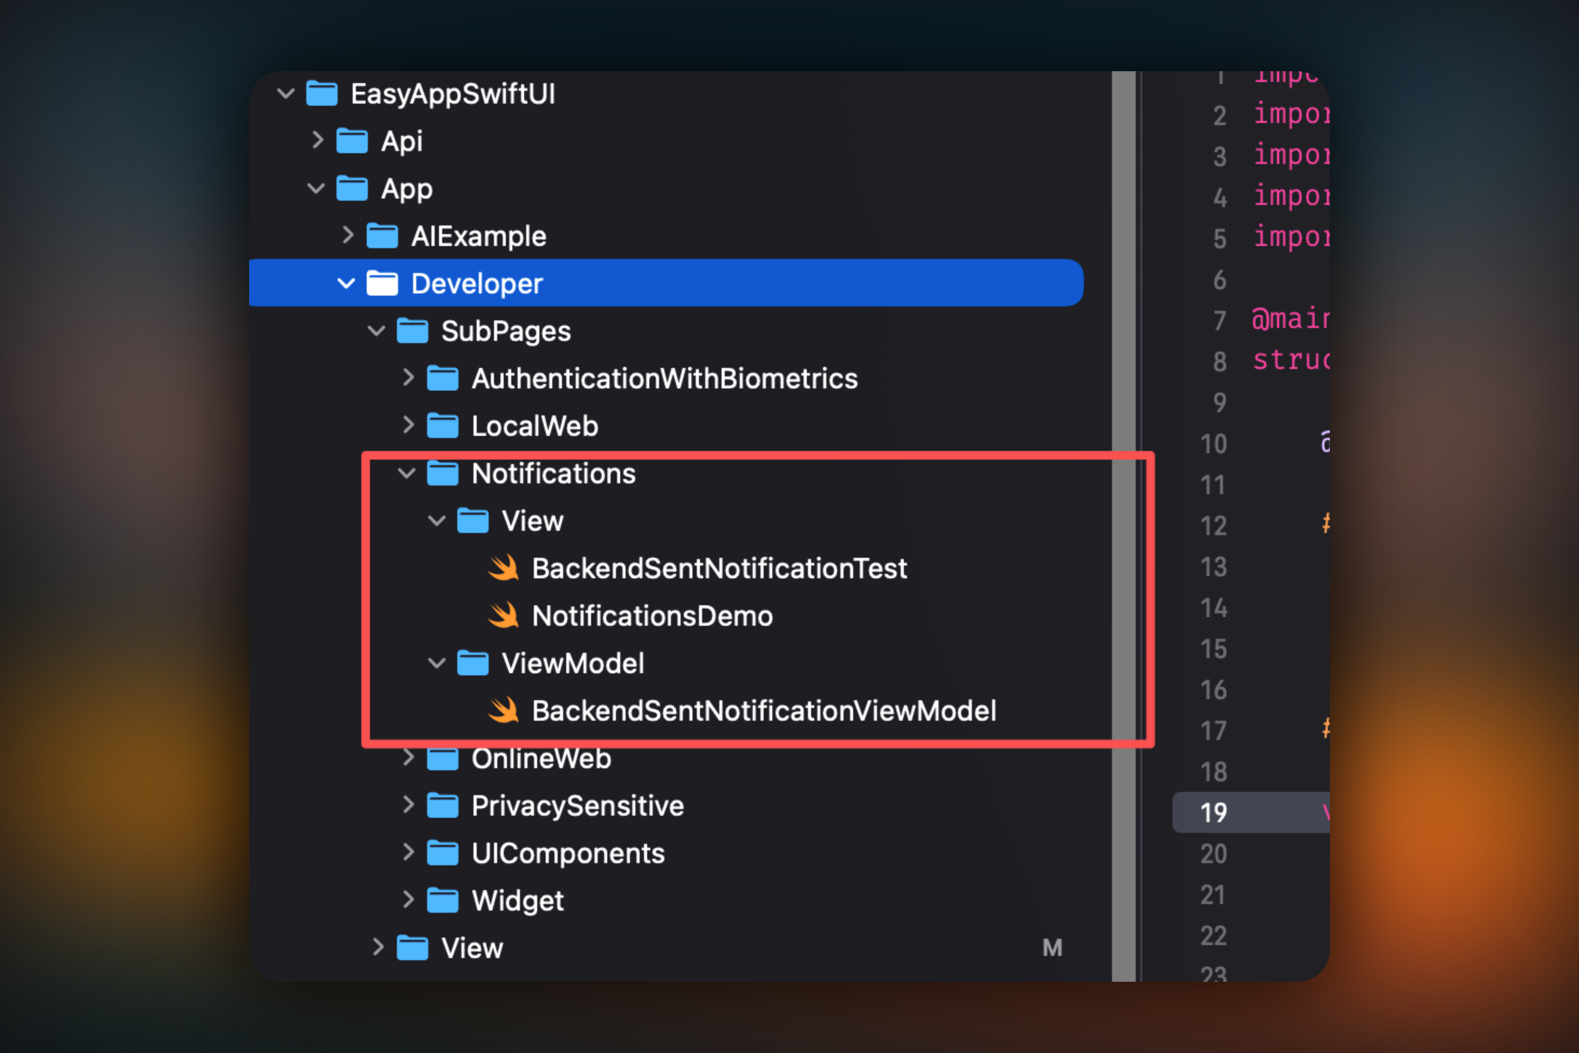Click the UIComponents folder icon
Image resolution: width=1579 pixels, height=1053 pixels.
pos(442,853)
